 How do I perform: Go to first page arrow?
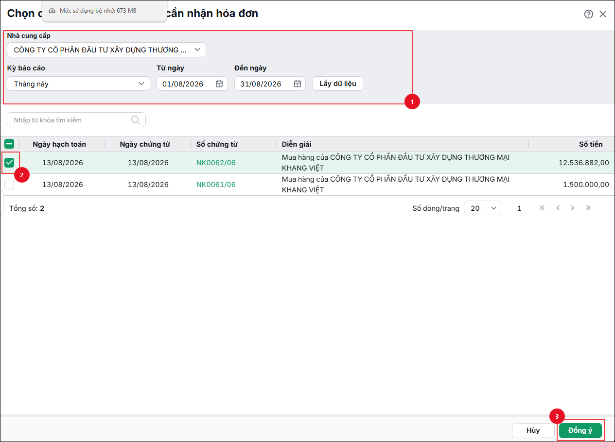(x=543, y=208)
